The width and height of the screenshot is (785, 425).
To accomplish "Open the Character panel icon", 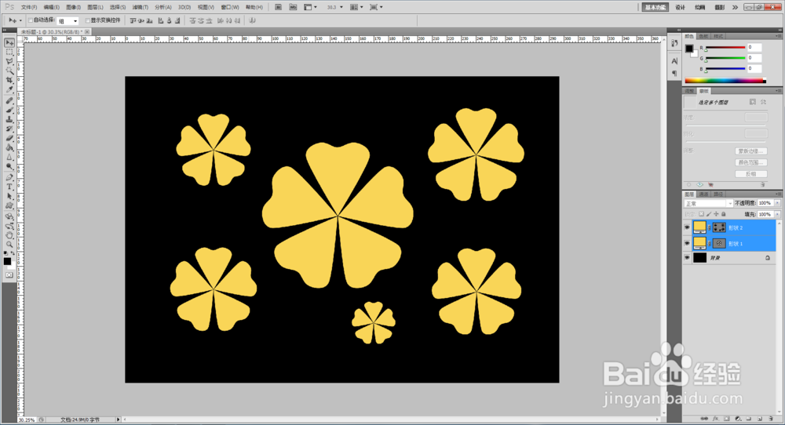I will [x=674, y=61].
